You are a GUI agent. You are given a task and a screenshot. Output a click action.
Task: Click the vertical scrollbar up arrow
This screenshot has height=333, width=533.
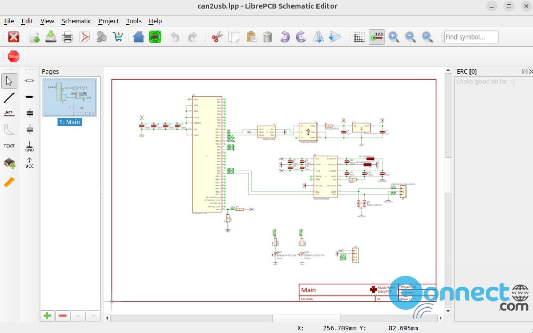[x=448, y=71]
